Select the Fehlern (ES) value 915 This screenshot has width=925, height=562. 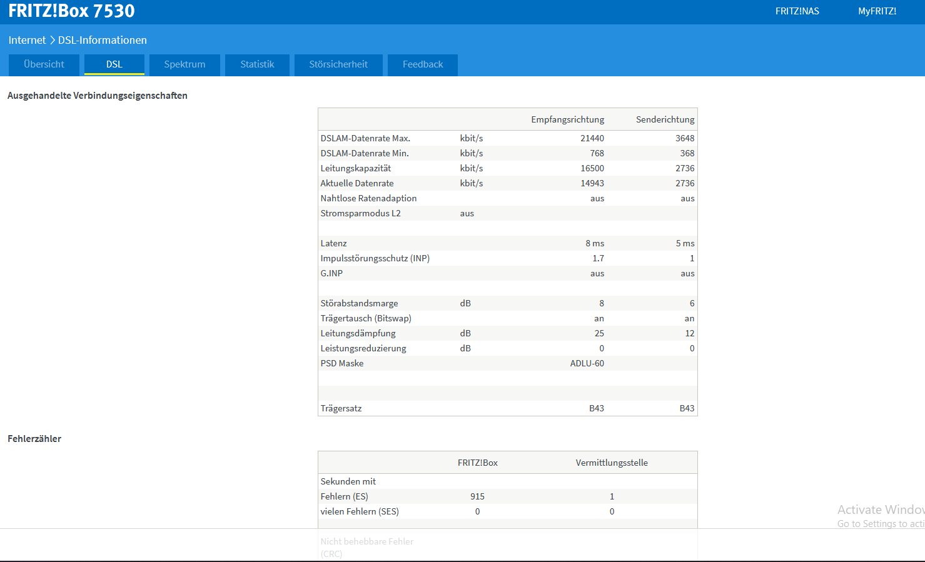[x=477, y=496]
